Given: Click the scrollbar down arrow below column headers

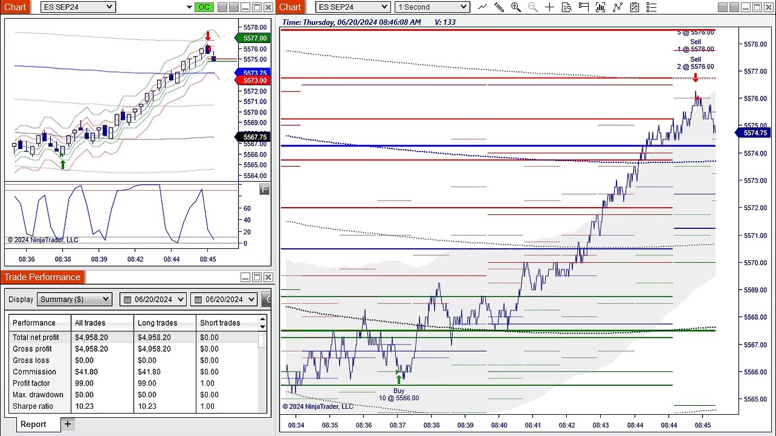Looking at the screenshot, I should click(x=263, y=326).
